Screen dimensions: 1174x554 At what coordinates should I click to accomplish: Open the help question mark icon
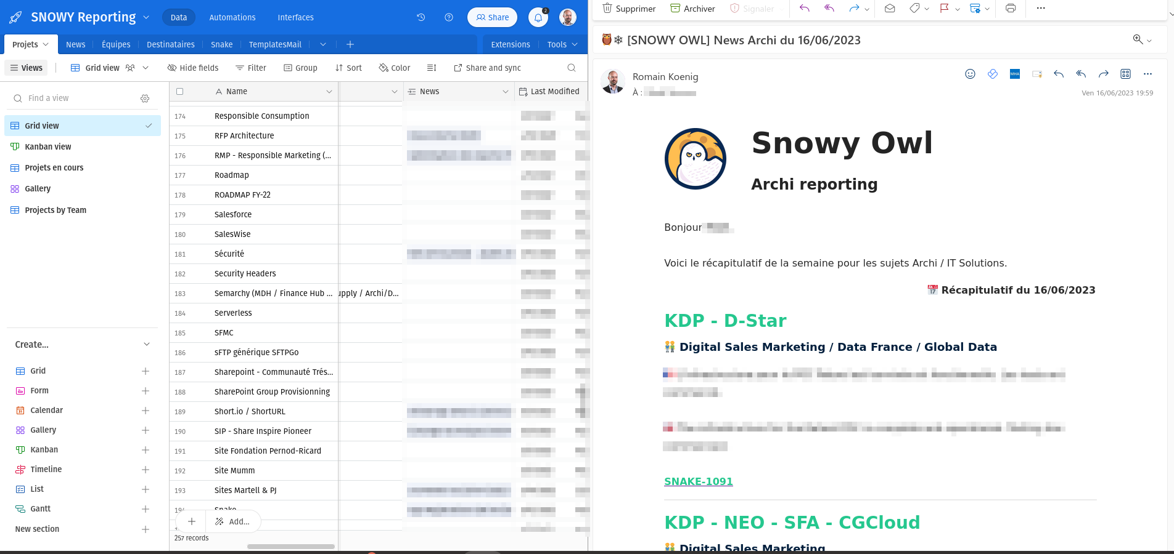pyautogui.click(x=449, y=17)
